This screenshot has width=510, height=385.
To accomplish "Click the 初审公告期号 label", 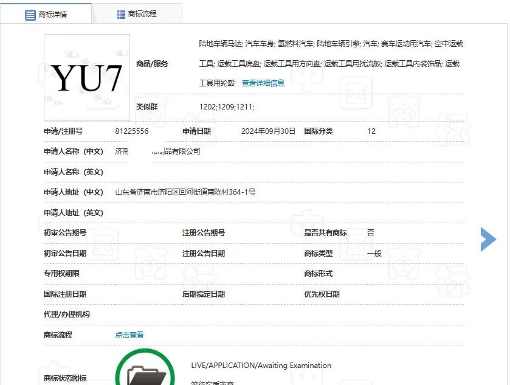I will 65,233.
